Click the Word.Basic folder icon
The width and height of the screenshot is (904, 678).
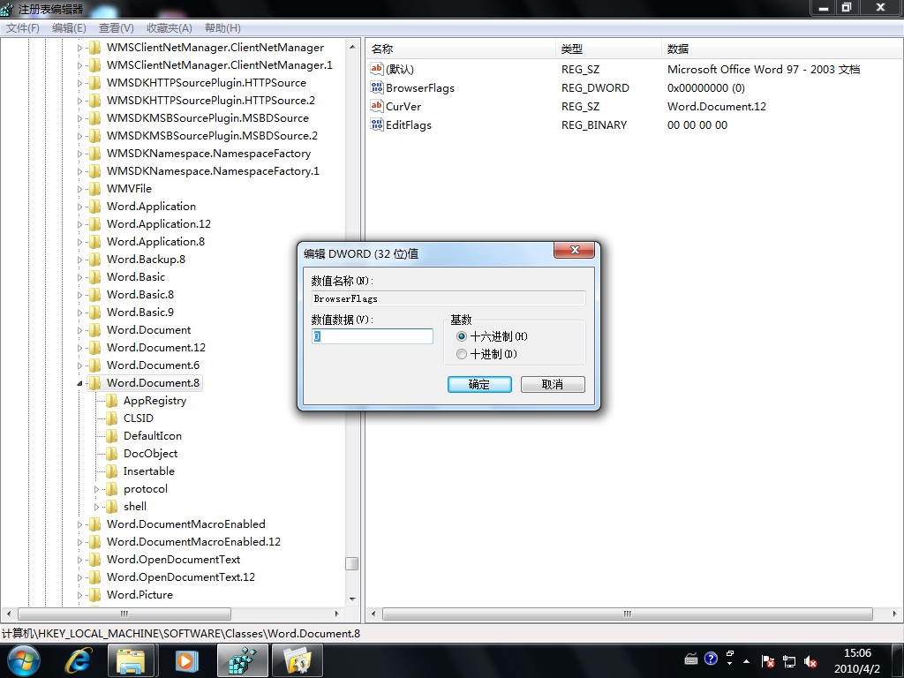pos(94,276)
